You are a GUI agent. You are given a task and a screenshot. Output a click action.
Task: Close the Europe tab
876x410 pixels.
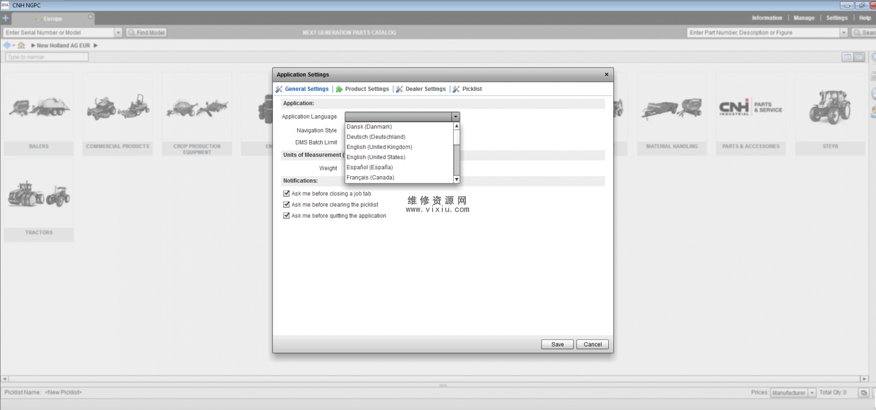point(90,17)
